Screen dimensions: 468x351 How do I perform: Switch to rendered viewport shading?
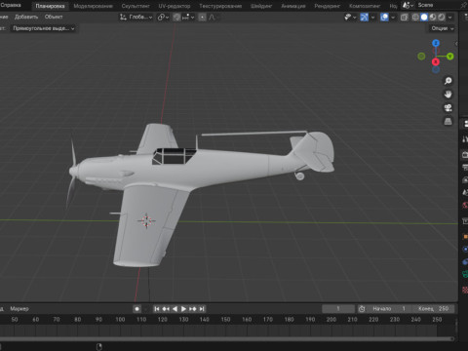[x=441, y=17]
